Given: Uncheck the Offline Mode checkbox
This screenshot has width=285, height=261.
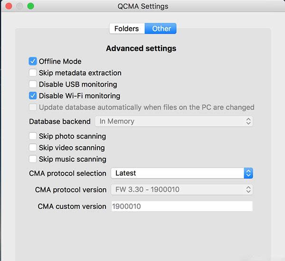Looking at the screenshot, I should (x=33, y=61).
